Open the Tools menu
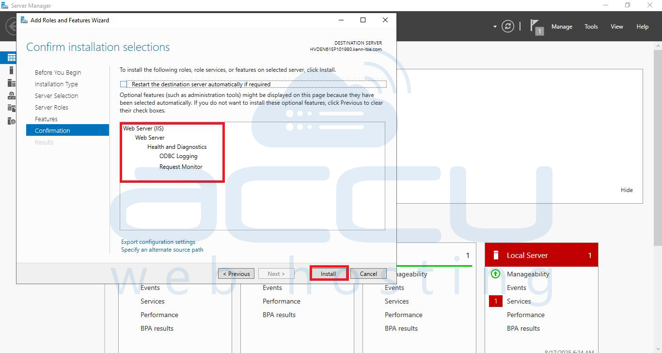 pyautogui.click(x=591, y=27)
